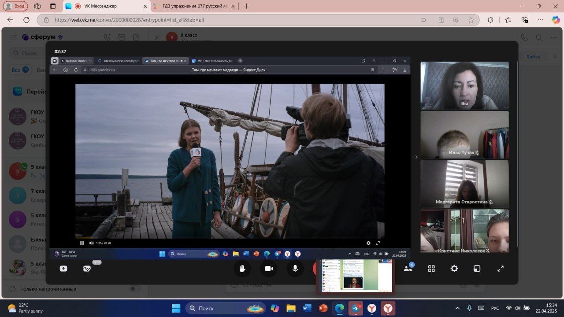The height and width of the screenshot is (317, 564).
Task: Open the archive icon in the Сферум header
Action: tap(122, 37)
